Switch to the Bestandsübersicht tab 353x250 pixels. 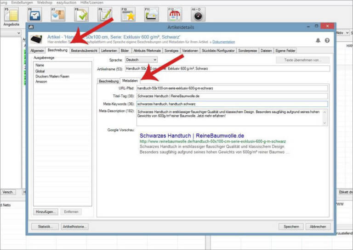click(x=84, y=50)
